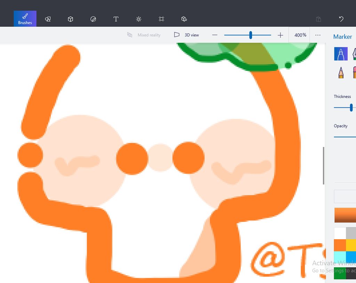Open the 3D library icon
Viewport: 356px width, 283px height.
click(x=184, y=19)
